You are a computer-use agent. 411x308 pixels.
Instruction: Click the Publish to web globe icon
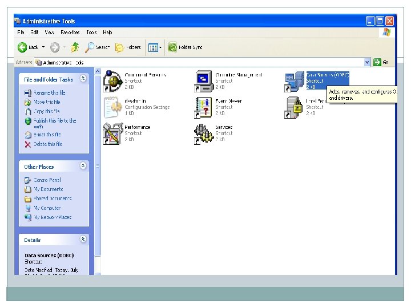click(x=28, y=121)
